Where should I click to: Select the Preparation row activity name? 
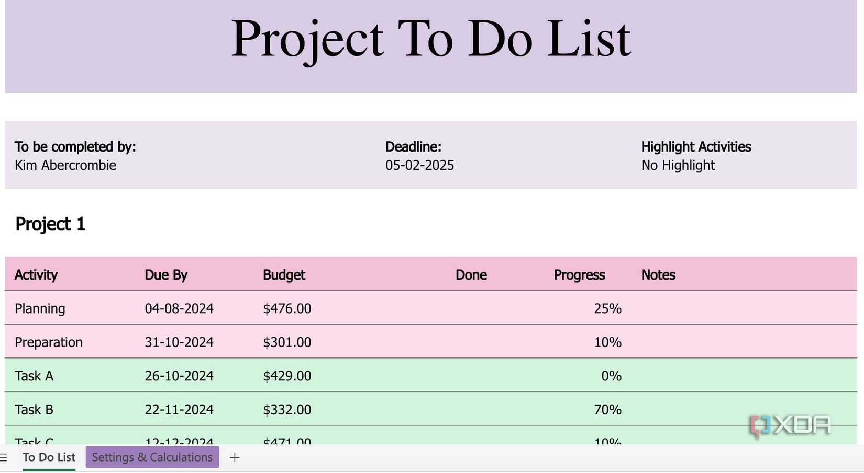tap(49, 342)
